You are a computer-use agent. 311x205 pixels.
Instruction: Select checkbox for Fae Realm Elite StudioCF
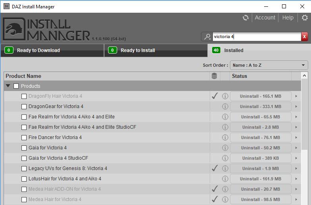pos(24,128)
